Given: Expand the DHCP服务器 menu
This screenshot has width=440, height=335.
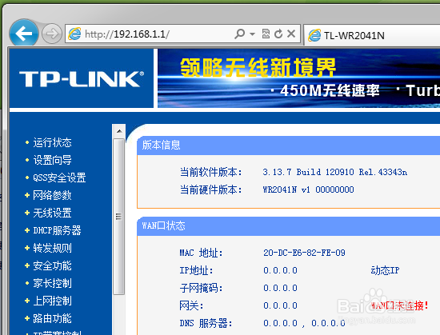Looking at the screenshot, I should 57,230.
